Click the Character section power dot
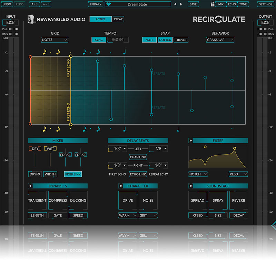Viewport: 276px width, 260px height. click(x=121, y=186)
